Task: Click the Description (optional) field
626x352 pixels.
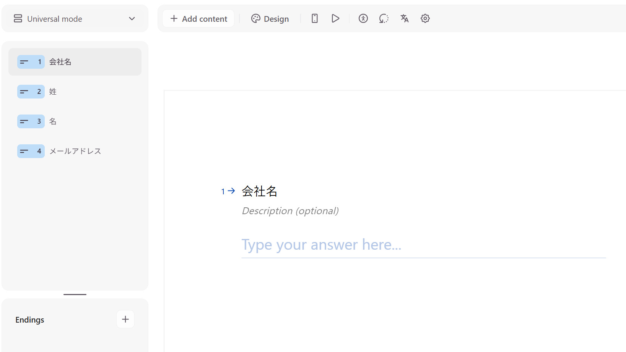Action: pos(290,211)
